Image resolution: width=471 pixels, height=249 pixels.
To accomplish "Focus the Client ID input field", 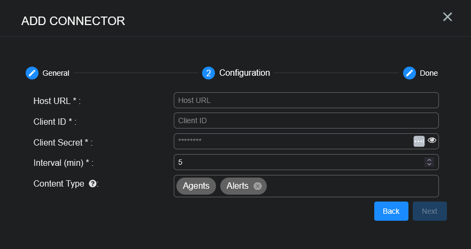I will click(x=306, y=121).
